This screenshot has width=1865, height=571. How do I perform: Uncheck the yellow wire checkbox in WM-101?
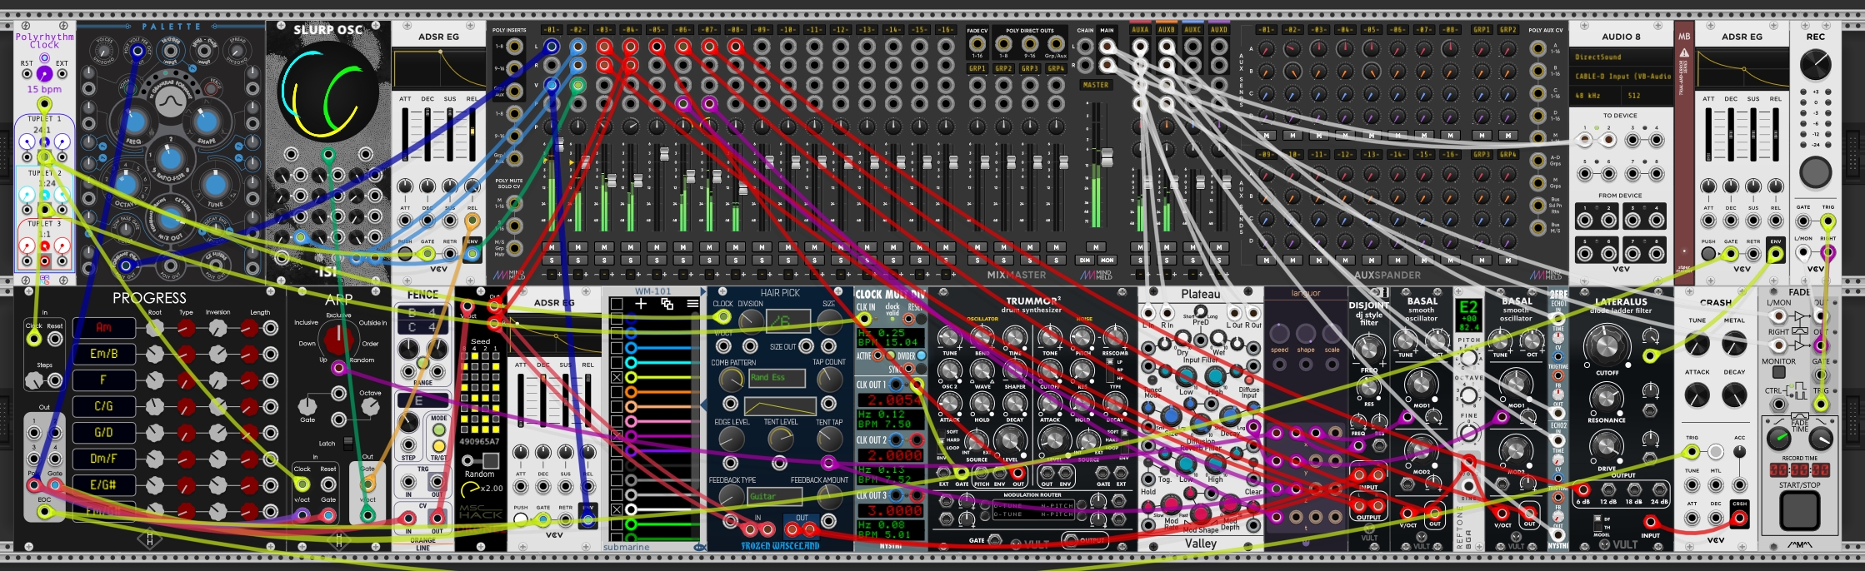coord(617,377)
